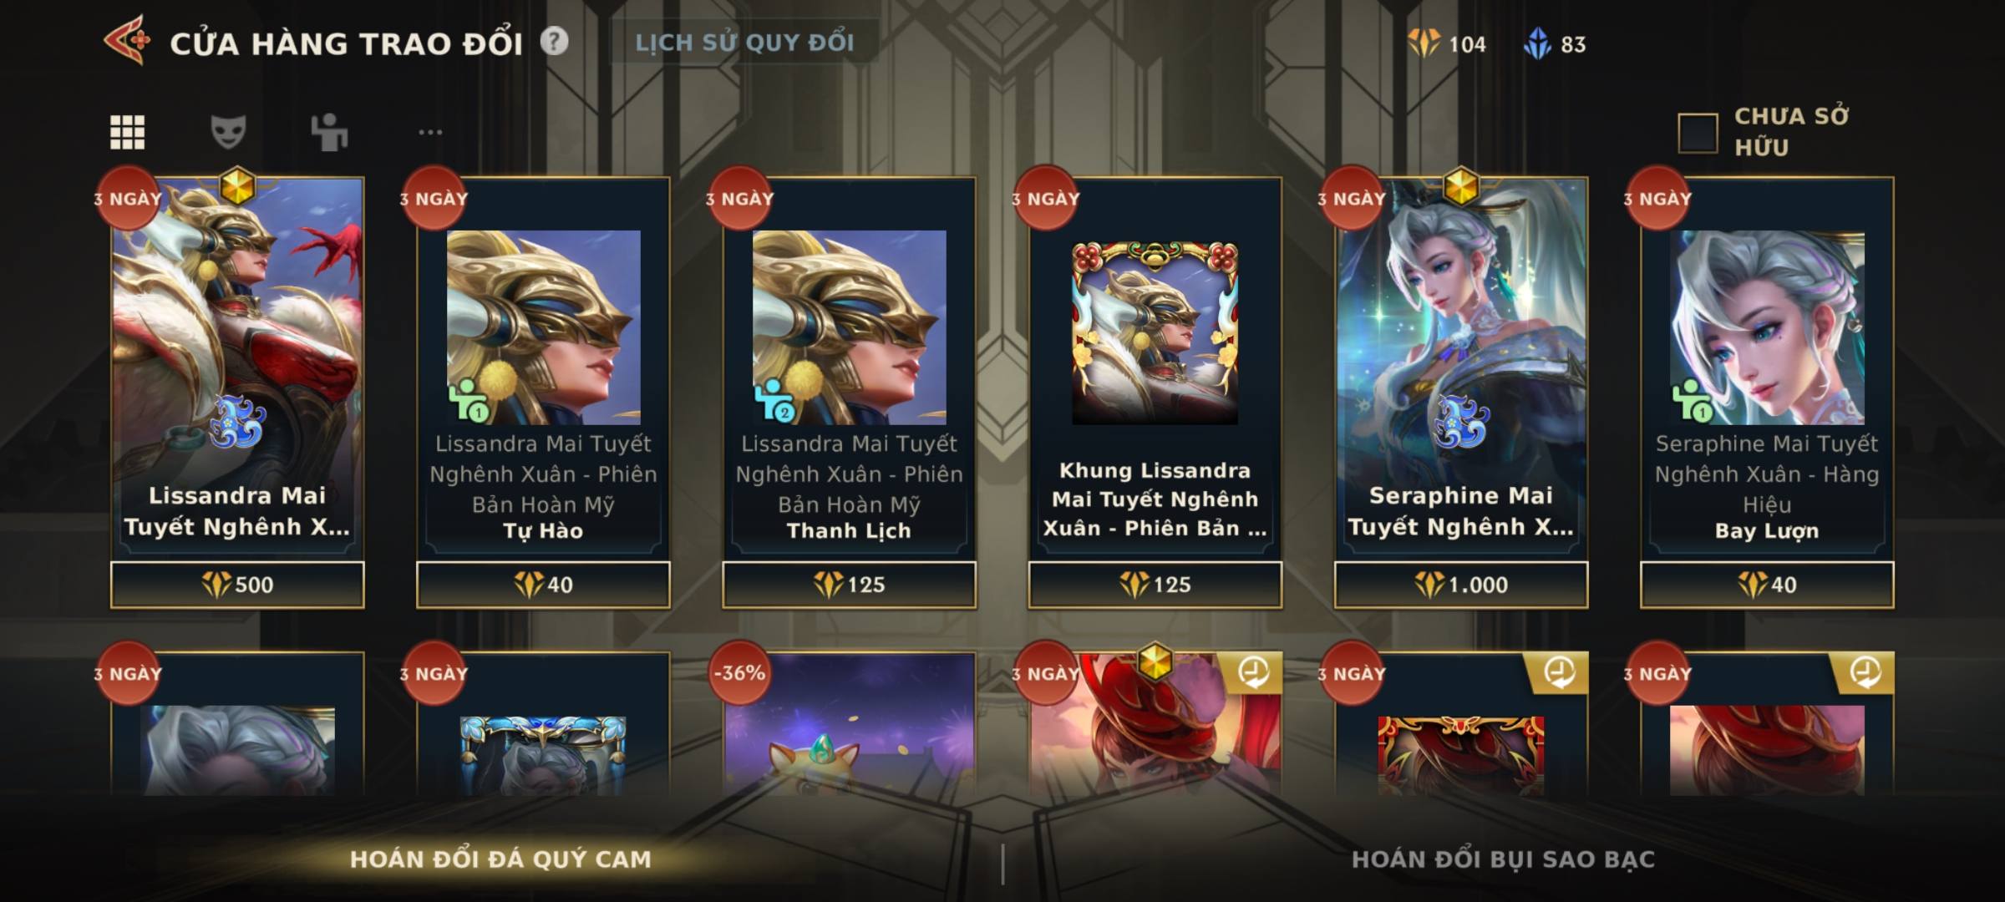Switch to Hoán Đổi Bụi Sao Bạc tab
2005x902 pixels.
[x=1503, y=859]
